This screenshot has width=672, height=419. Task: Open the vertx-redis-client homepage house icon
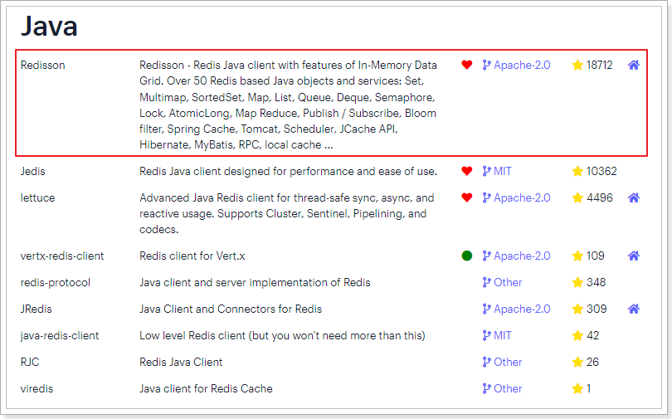634,256
